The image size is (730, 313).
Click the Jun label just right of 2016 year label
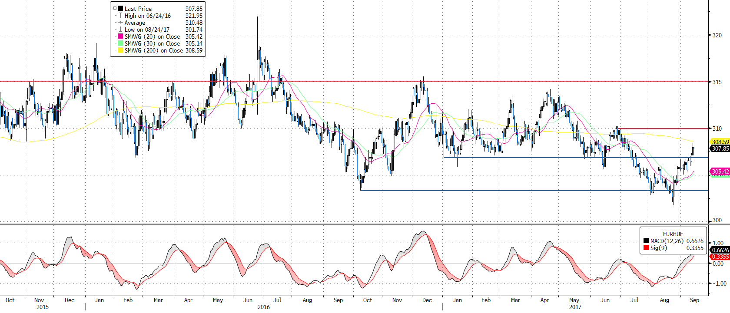[x=248, y=300]
